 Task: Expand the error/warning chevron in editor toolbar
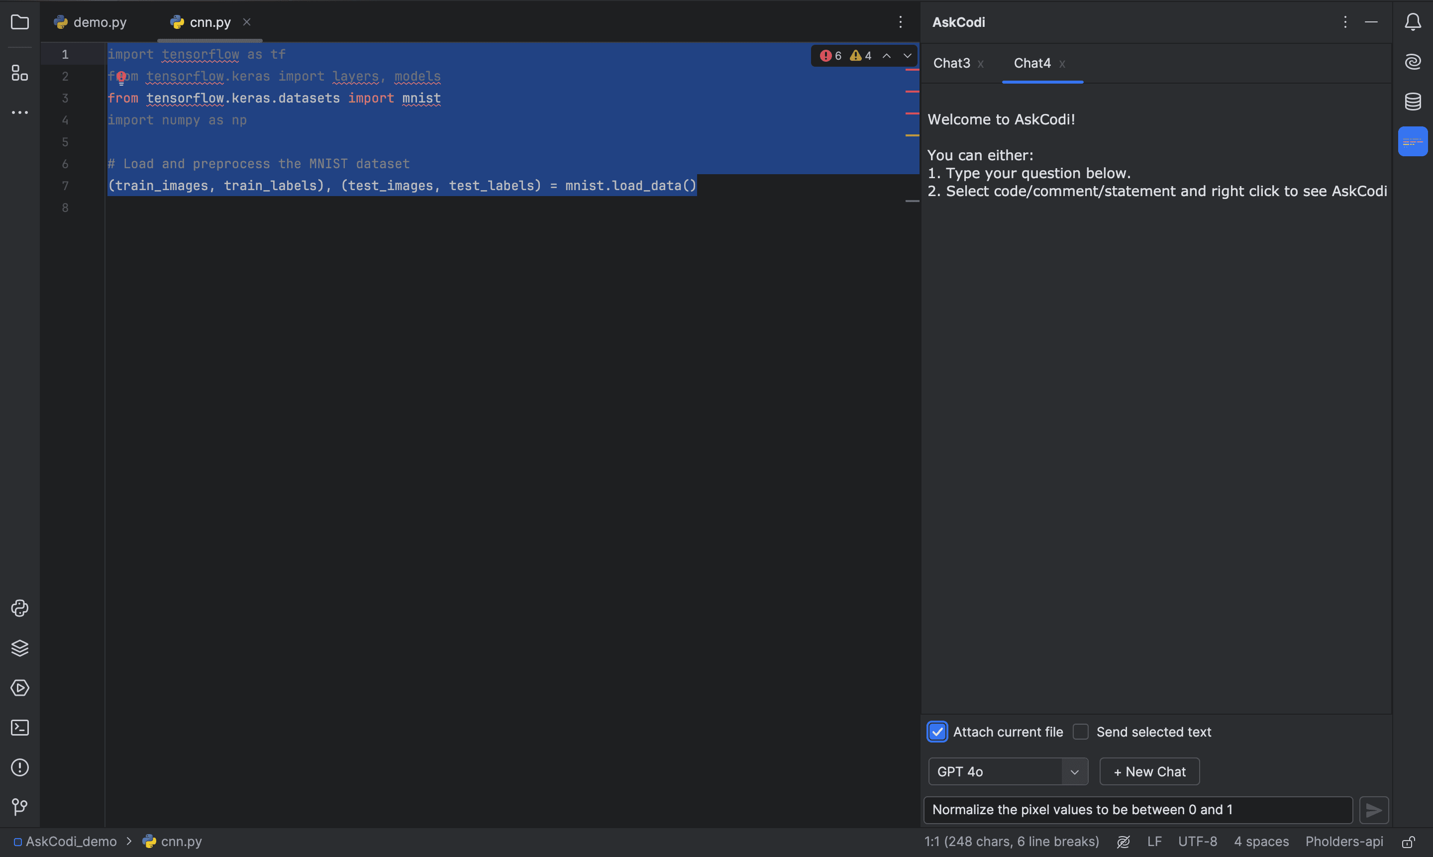906,56
